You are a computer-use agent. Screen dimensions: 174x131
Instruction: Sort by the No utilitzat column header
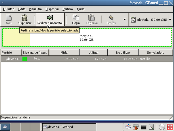tap(123, 52)
